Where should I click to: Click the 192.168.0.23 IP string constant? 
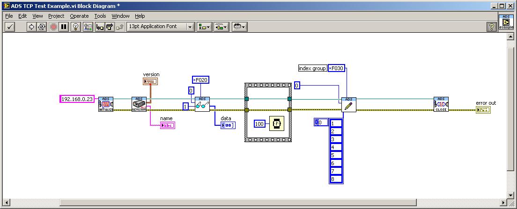[77, 99]
